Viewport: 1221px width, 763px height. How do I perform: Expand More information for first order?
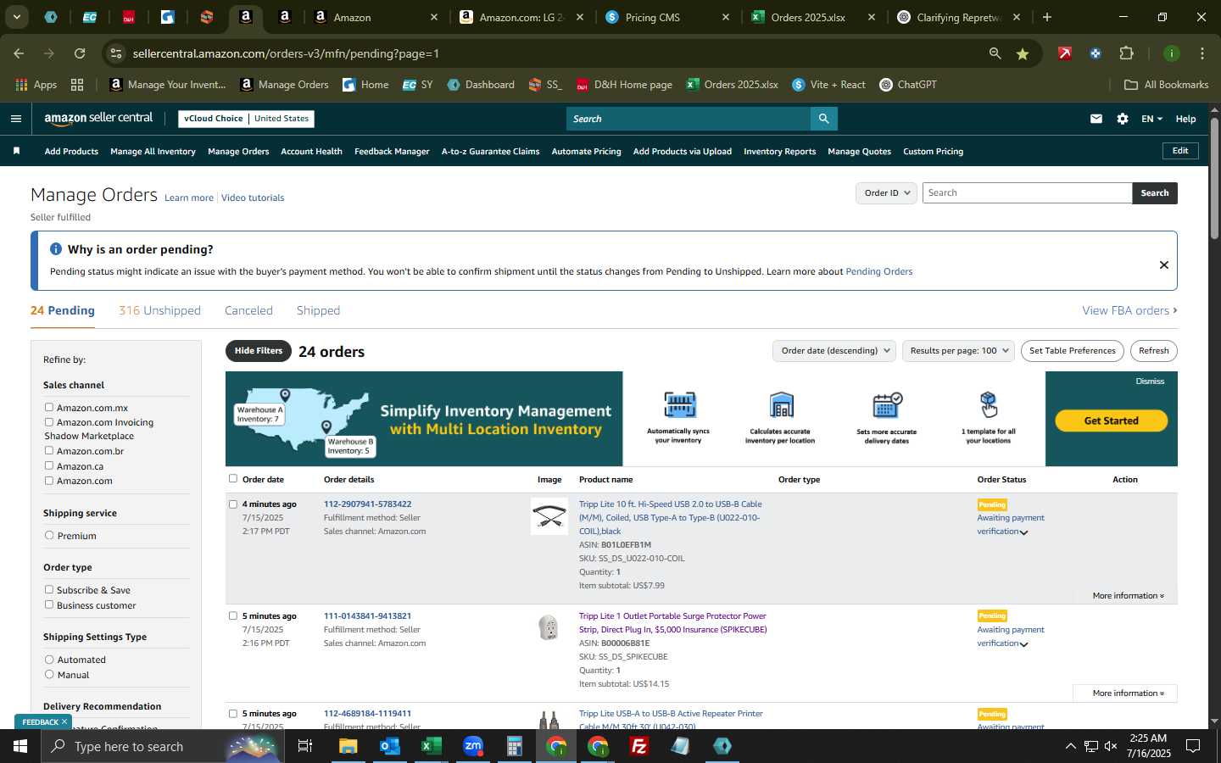pos(1128,596)
